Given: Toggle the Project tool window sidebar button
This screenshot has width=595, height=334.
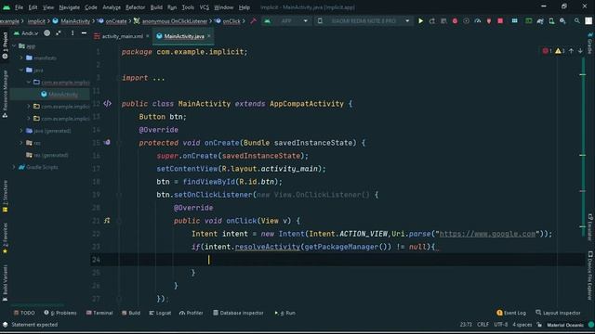Looking at the screenshot, I should click(x=5, y=45).
